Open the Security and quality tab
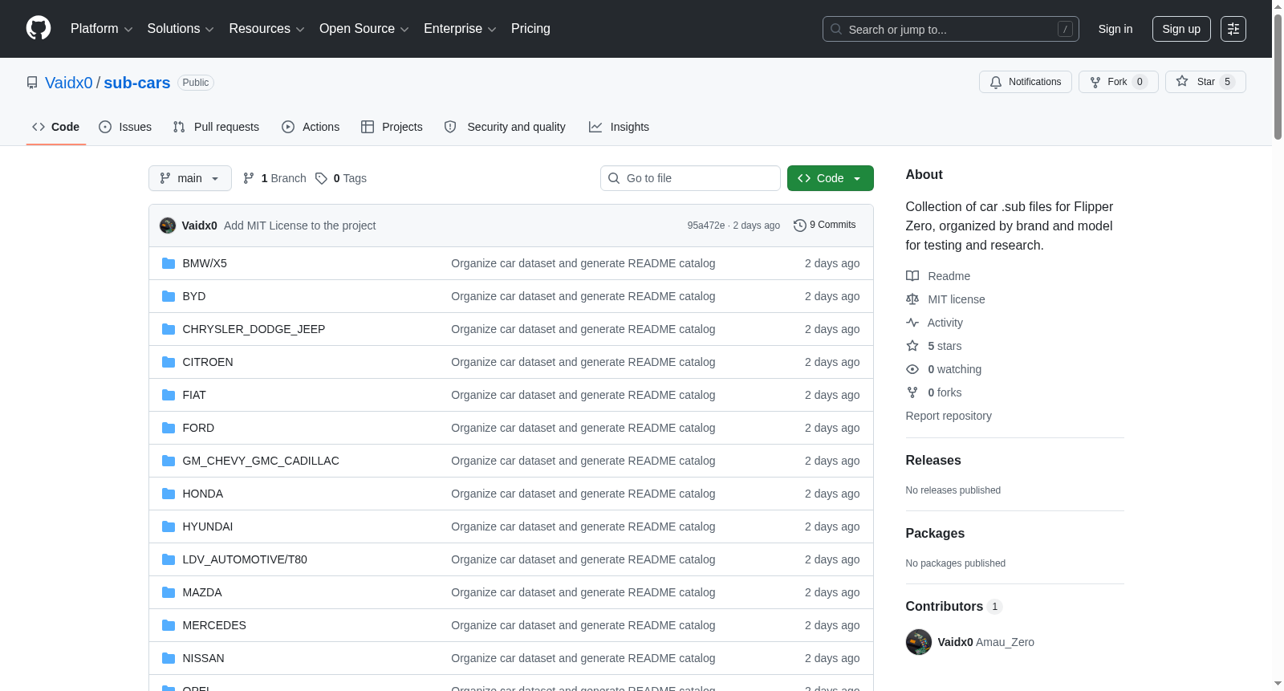 coord(505,127)
